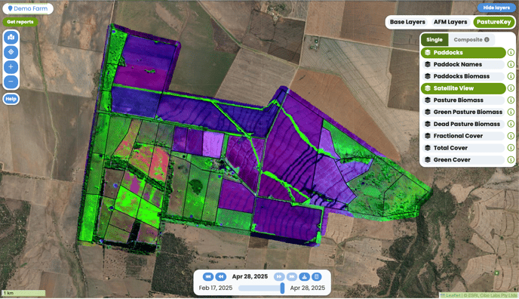Open info for Total Cover layer
This screenshot has height=299, width=519.
tap(511, 148)
